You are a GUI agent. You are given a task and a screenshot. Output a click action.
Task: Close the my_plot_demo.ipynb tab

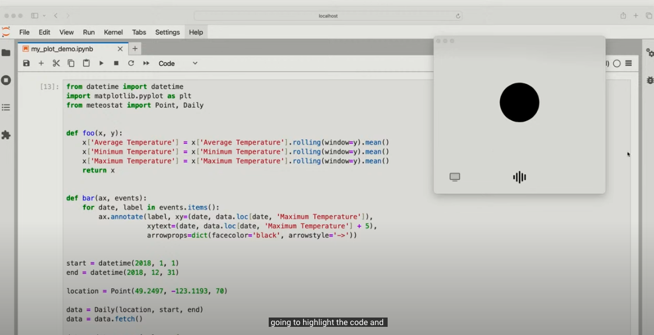(121, 49)
